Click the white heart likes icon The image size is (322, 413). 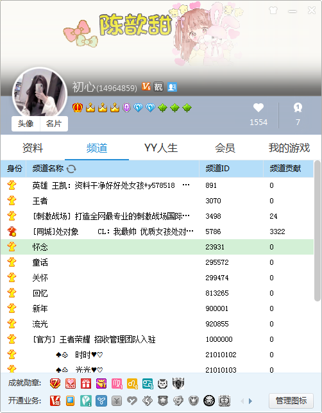[x=258, y=108]
